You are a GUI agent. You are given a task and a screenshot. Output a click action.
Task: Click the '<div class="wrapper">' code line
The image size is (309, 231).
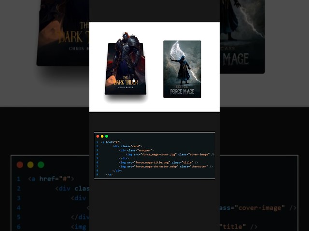tap(136, 150)
